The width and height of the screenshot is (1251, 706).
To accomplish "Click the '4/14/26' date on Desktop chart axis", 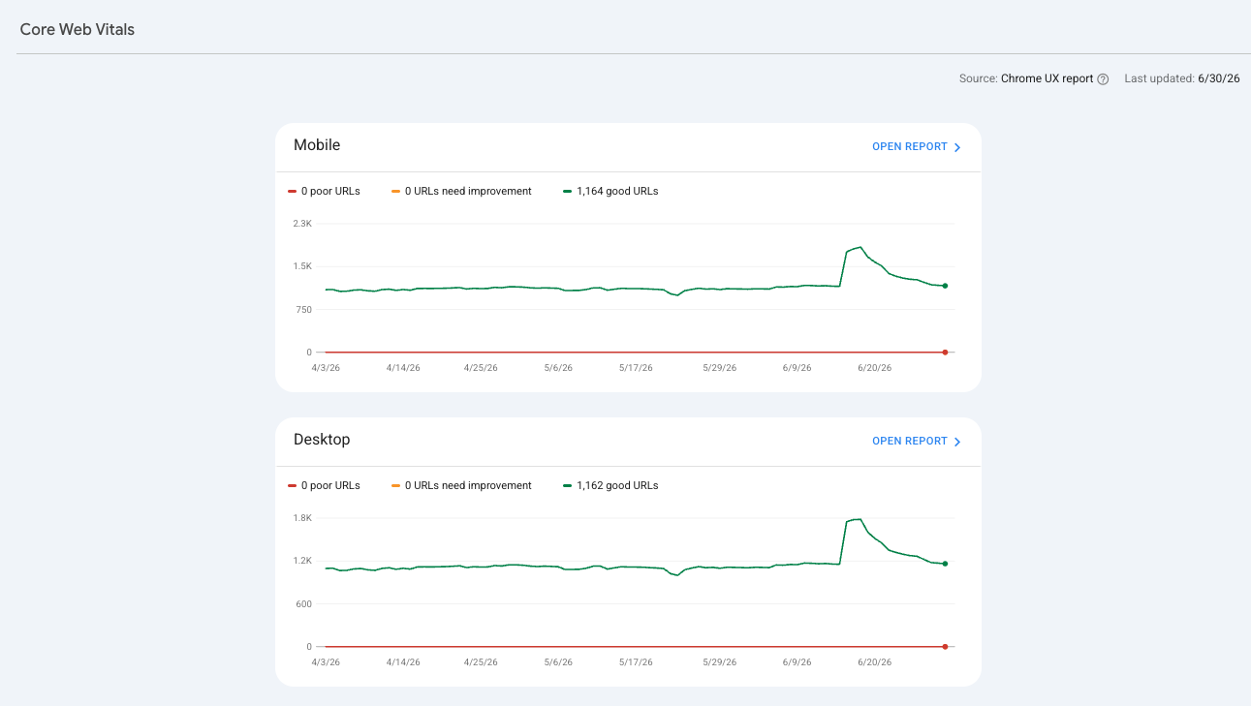I will pos(403,662).
